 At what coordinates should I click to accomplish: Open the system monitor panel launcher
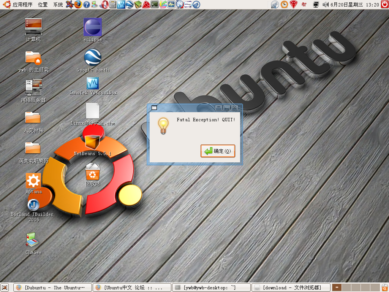[171, 5]
